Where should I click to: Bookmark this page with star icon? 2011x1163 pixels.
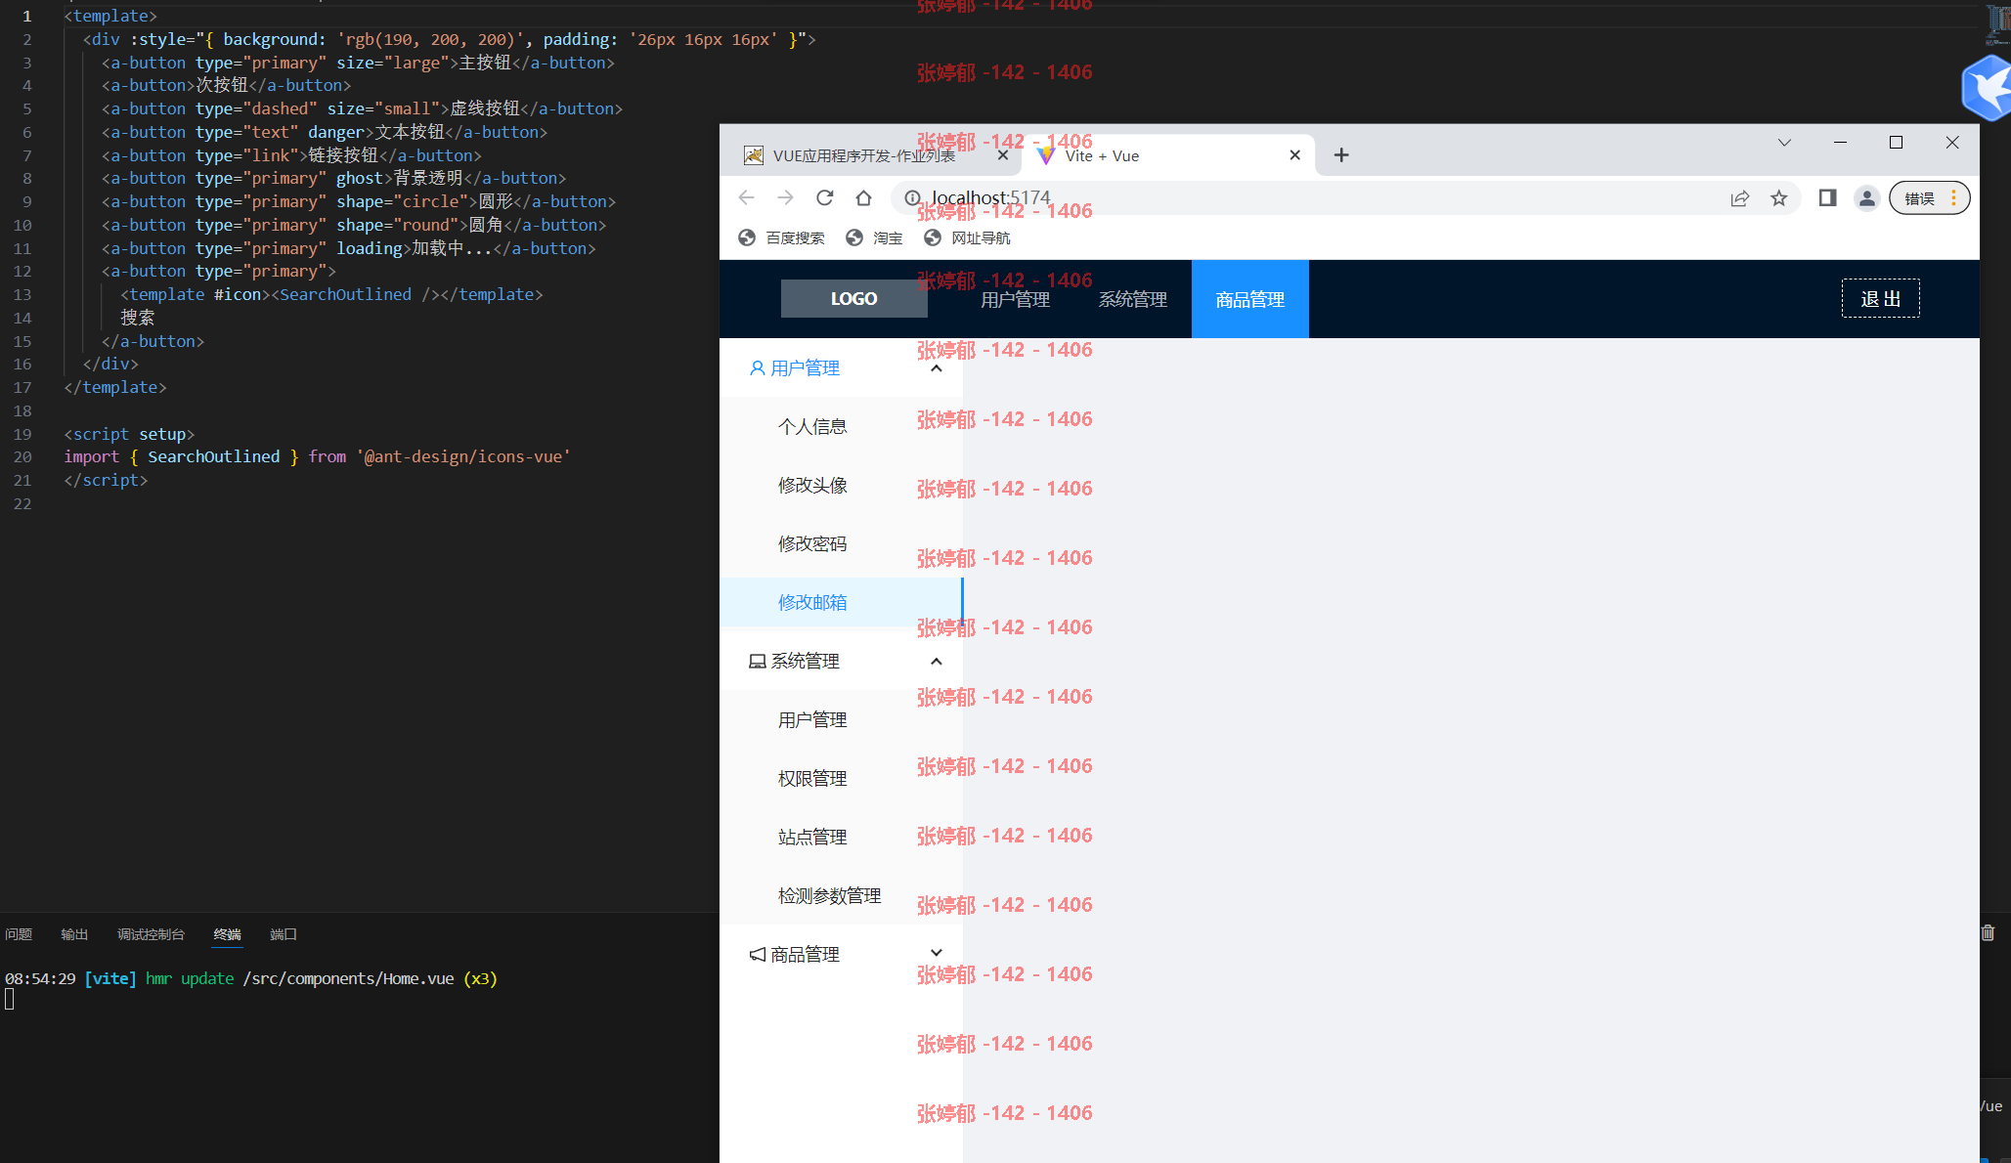(1778, 198)
